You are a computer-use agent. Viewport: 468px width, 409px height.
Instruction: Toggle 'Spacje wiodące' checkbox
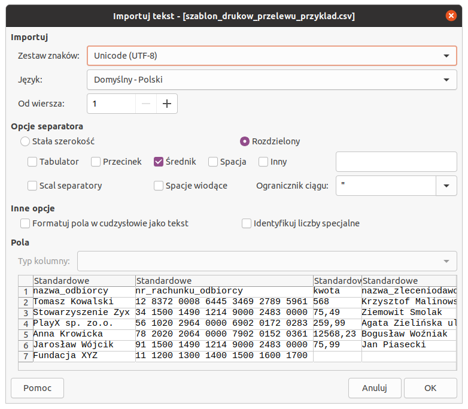pos(159,186)
